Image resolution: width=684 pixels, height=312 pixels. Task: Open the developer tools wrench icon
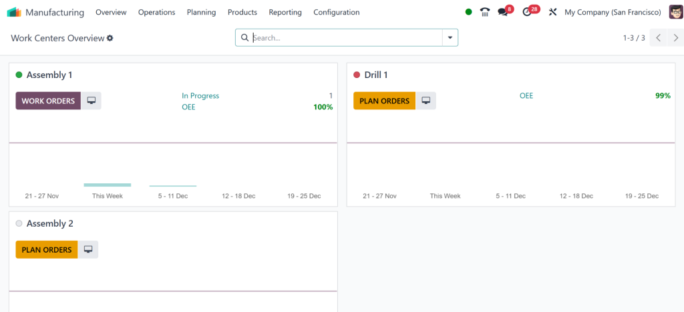552,12
